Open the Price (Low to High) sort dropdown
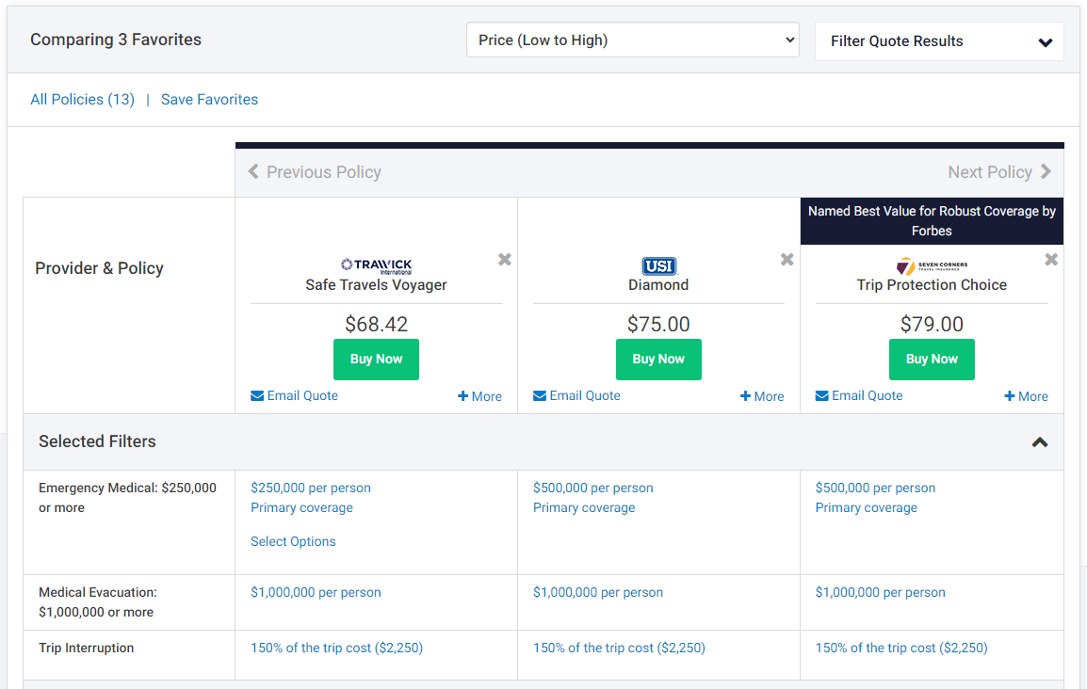Screen dimensions: 1087x689 632,40
